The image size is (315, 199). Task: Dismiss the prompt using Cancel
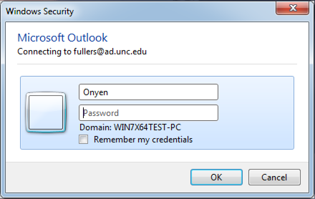pos(275,177)
